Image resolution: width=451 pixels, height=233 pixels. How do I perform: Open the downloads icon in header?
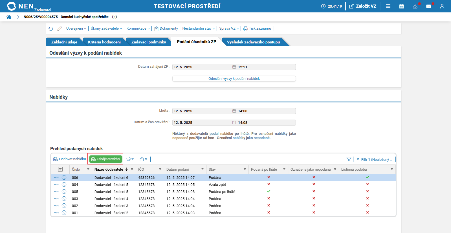(x=415, y=6)
